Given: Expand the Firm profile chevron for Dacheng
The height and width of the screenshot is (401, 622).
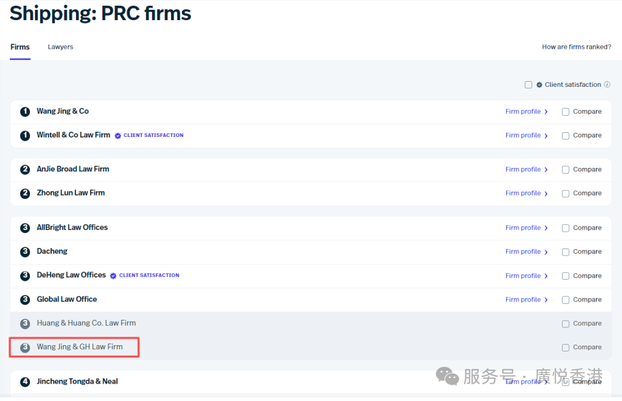Looking at the screenshot, I should click(546, 252).
